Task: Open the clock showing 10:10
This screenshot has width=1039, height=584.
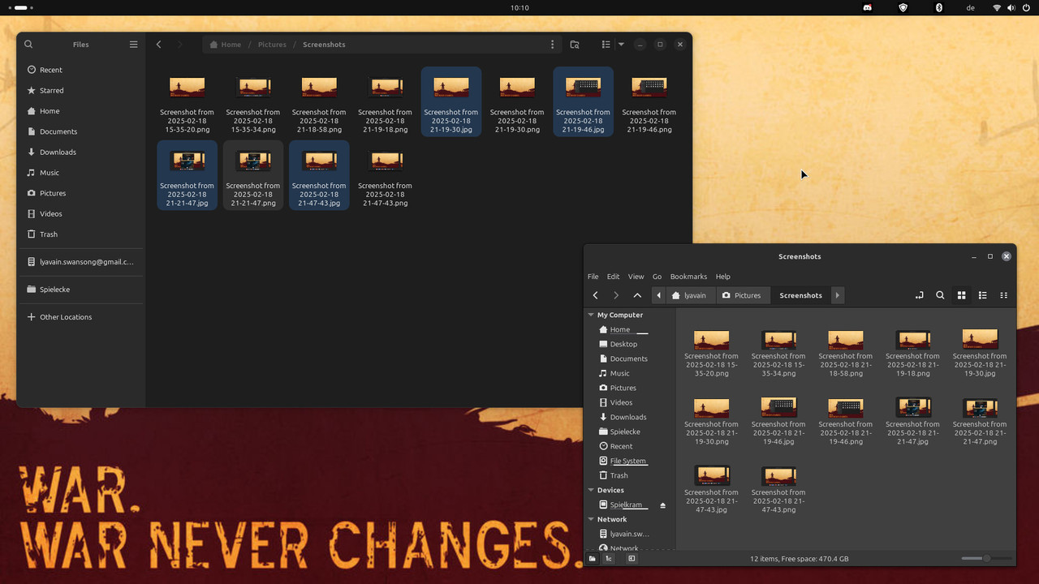Action: click(x=519, y=7)
